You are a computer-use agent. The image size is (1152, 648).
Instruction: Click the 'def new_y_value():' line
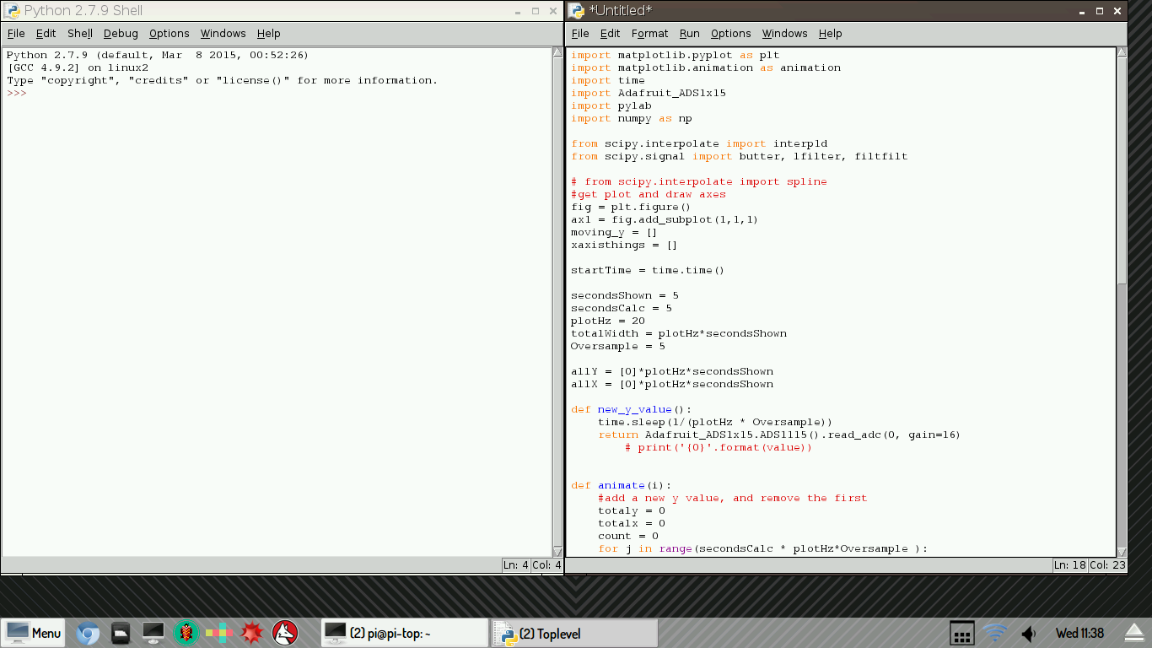[x=632, y=409]
